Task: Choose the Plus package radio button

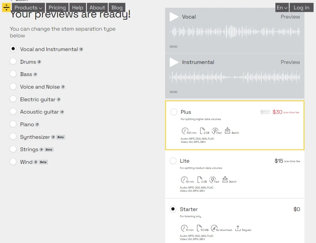Action: [174, 112]
